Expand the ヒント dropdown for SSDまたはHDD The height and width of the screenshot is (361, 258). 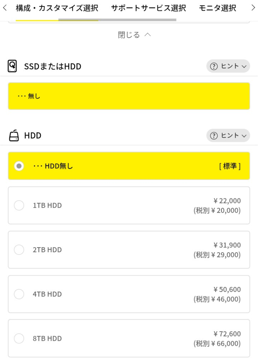click(x=228, y=66)
